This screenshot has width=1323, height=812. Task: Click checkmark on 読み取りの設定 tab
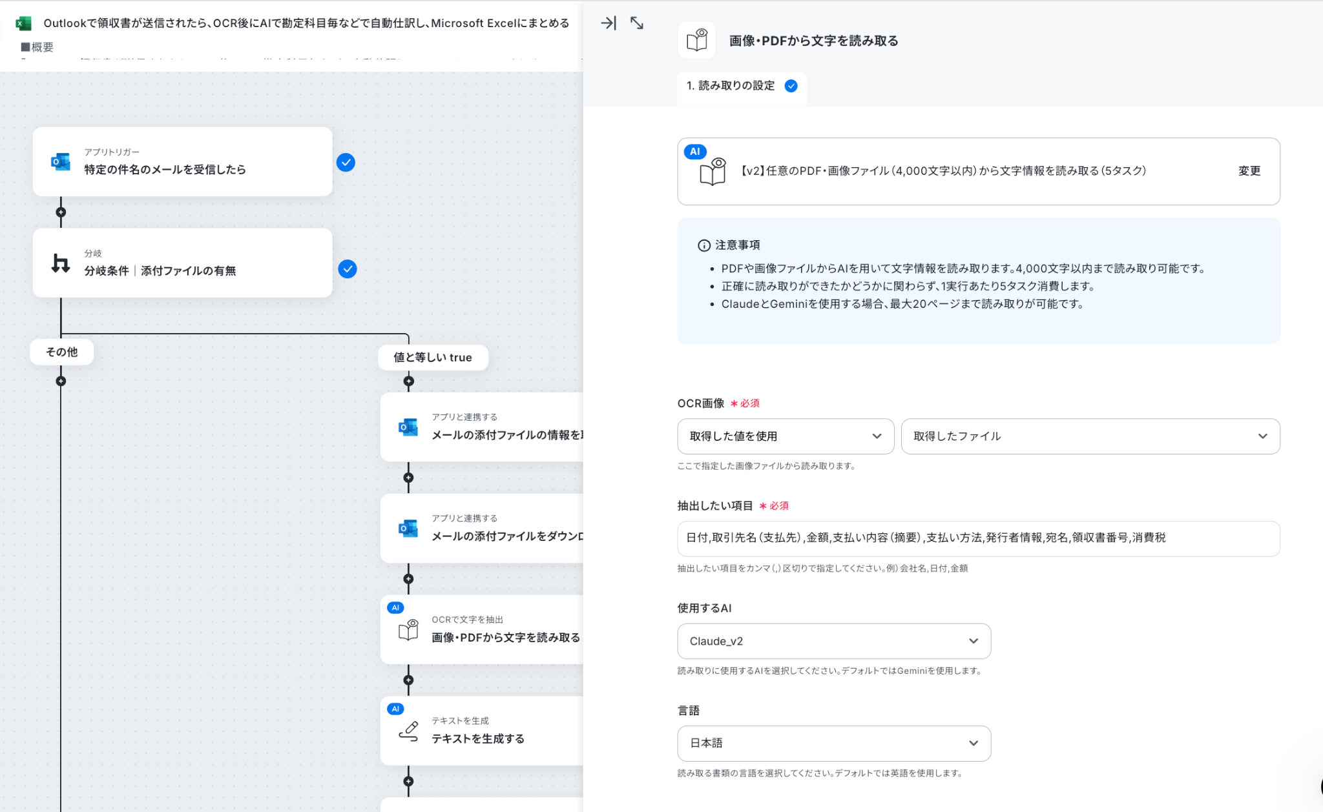tap(791, 86)
